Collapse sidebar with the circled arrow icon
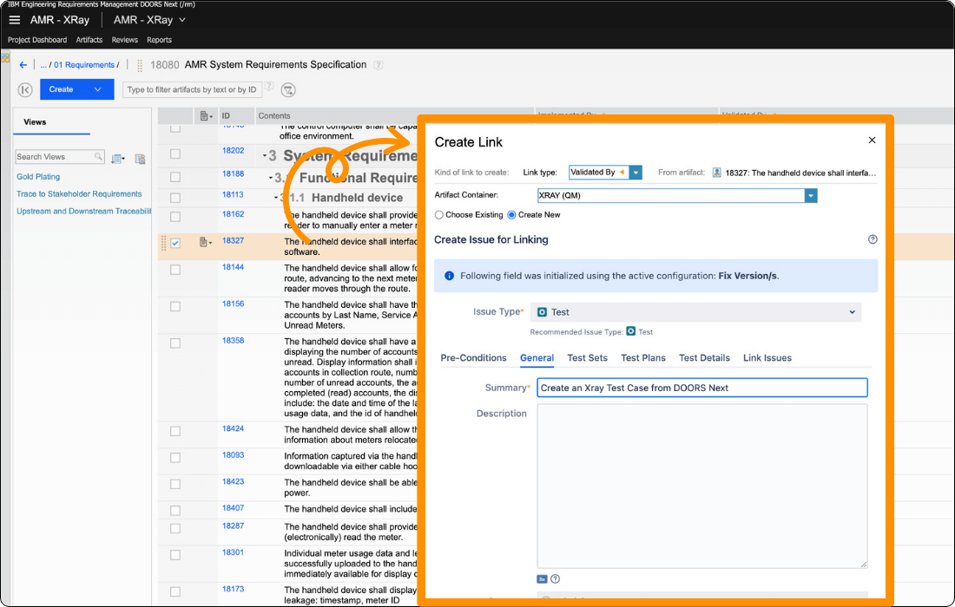This screenshot has height=607, width=955. (25, 89)
